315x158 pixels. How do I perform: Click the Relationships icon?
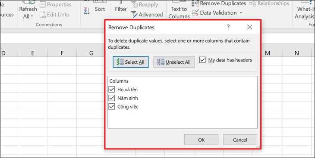tap(252, 3)
